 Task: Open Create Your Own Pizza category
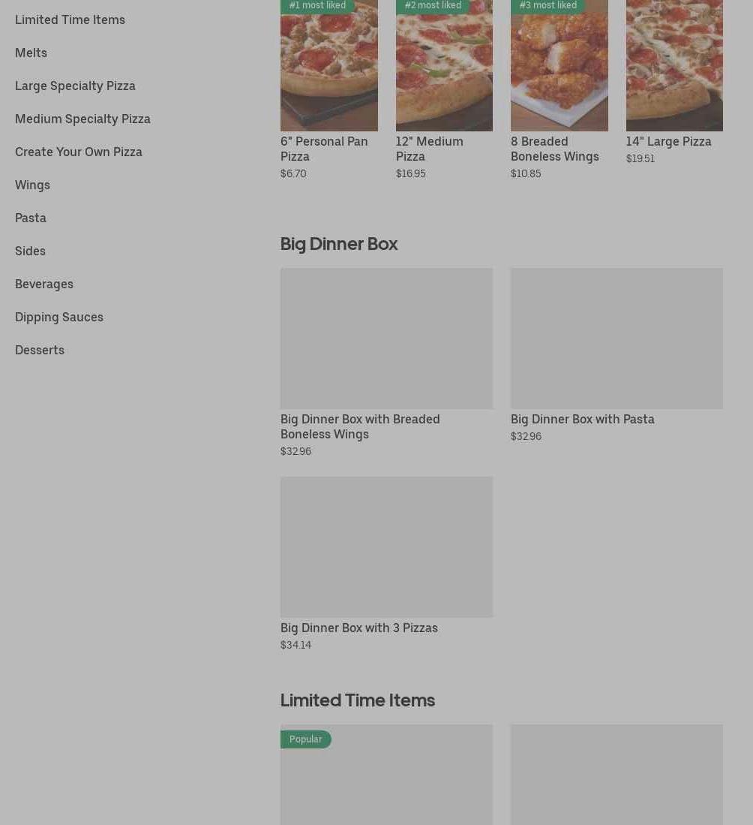[x=79, y=152]
